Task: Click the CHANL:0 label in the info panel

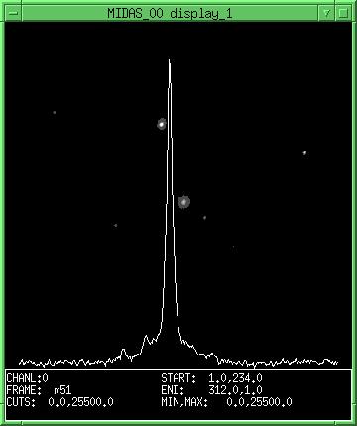Action: pos(27,377)
